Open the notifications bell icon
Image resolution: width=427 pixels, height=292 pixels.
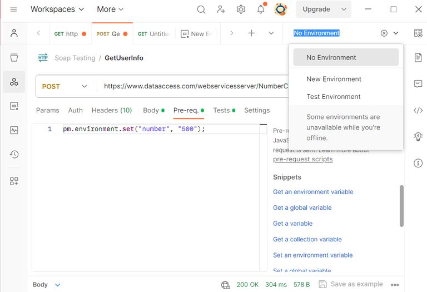260,9
